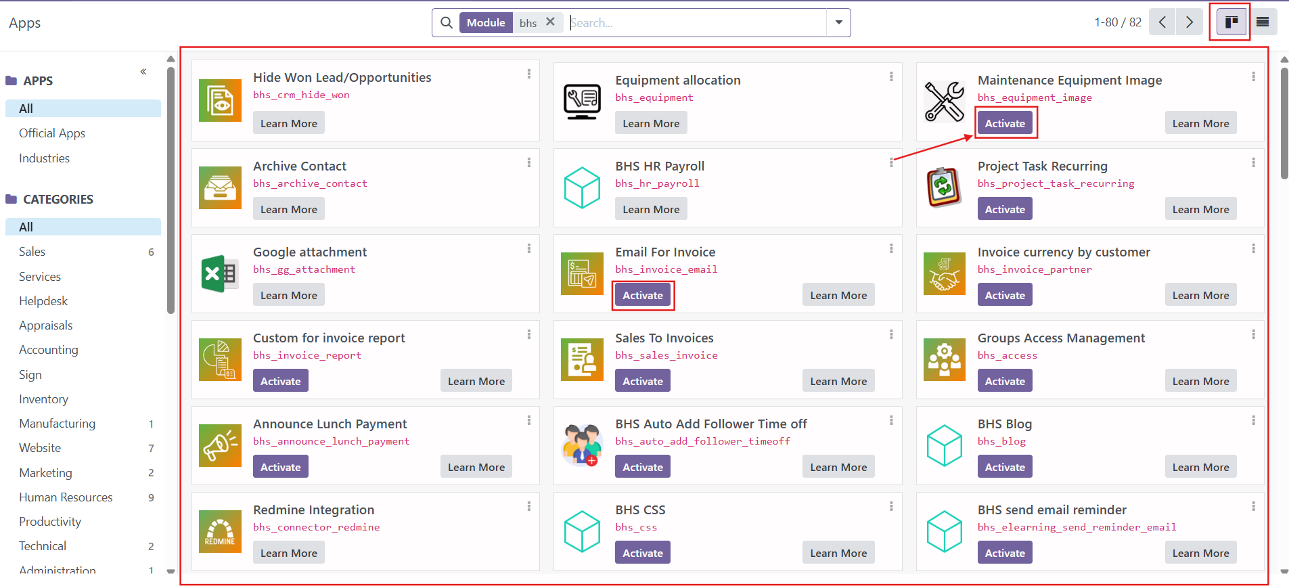Switch to List view

(1263, 22)
